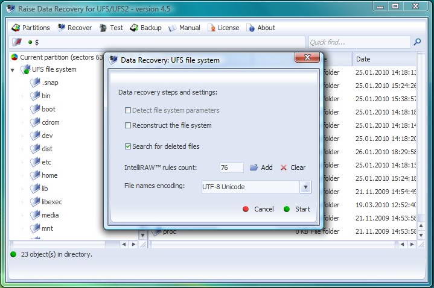Image resolution: width=434 pixels, height=288 pixels.
Task: Toggle Detect file system parameters checkbox
Action: [128, 110]
